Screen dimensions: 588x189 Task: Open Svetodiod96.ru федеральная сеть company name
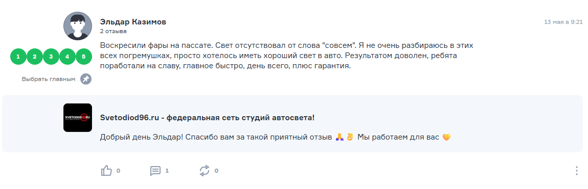[x=208, y=118]
